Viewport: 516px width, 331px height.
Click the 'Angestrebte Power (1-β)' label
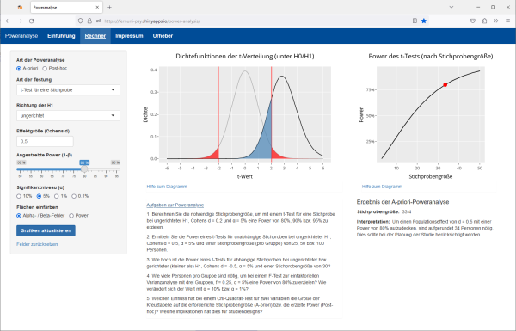tap(44, 155)
